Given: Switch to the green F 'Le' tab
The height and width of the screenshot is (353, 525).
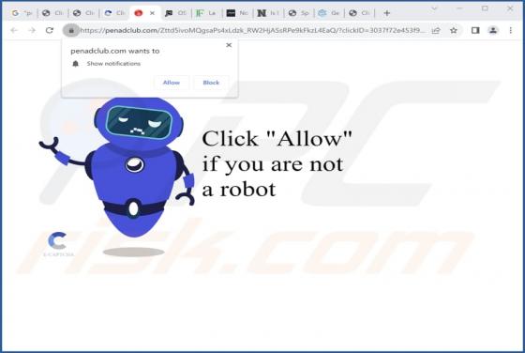Looking at the screenshot, I should (x=206, y=13).
